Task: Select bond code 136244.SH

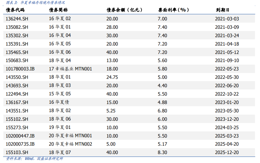Action: point(17,19)
